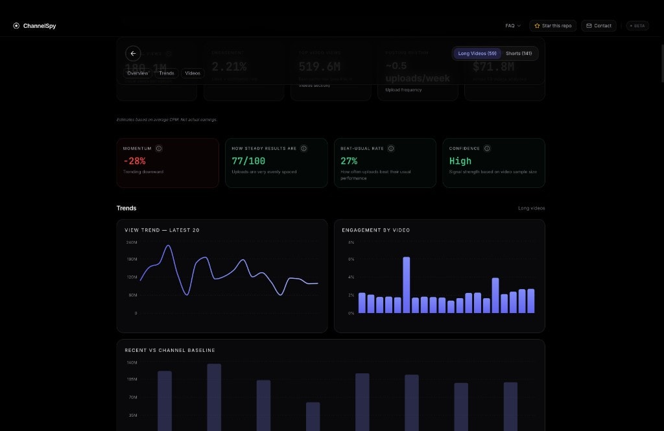This screenshot has width=664, height=431.
Task: Switch to Long Videos (59) view
Action: coord(477,53)
